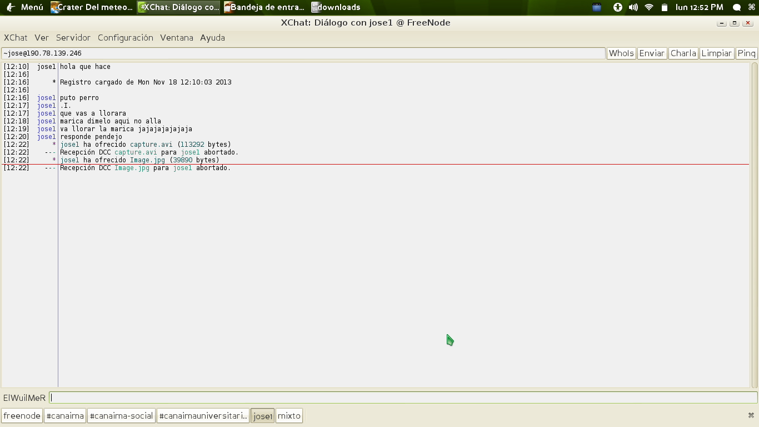Open the XChat menu

[x=16, y=38]
